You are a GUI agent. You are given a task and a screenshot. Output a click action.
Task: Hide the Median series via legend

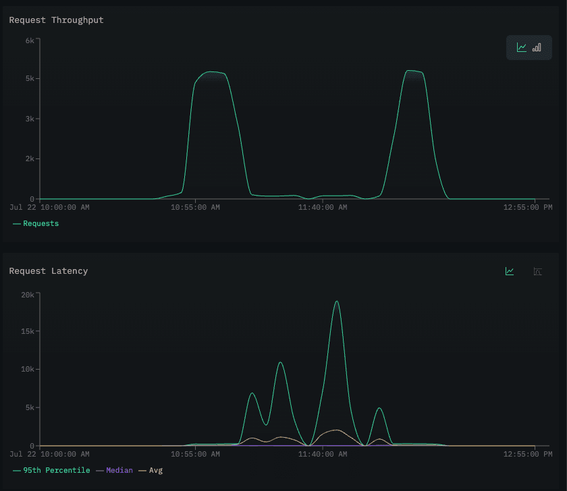[114, 470]
